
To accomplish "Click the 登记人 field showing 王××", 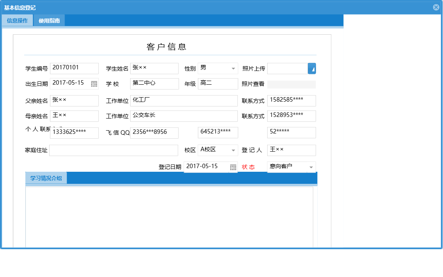I will (291, 150).
